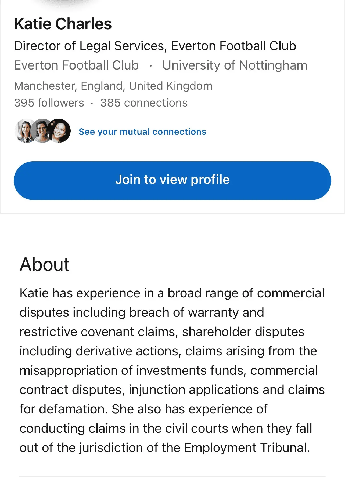345x477 pixels.
Task: Click the middle mutual connection avatar with glasses
Action: click(x=41, y=131)
